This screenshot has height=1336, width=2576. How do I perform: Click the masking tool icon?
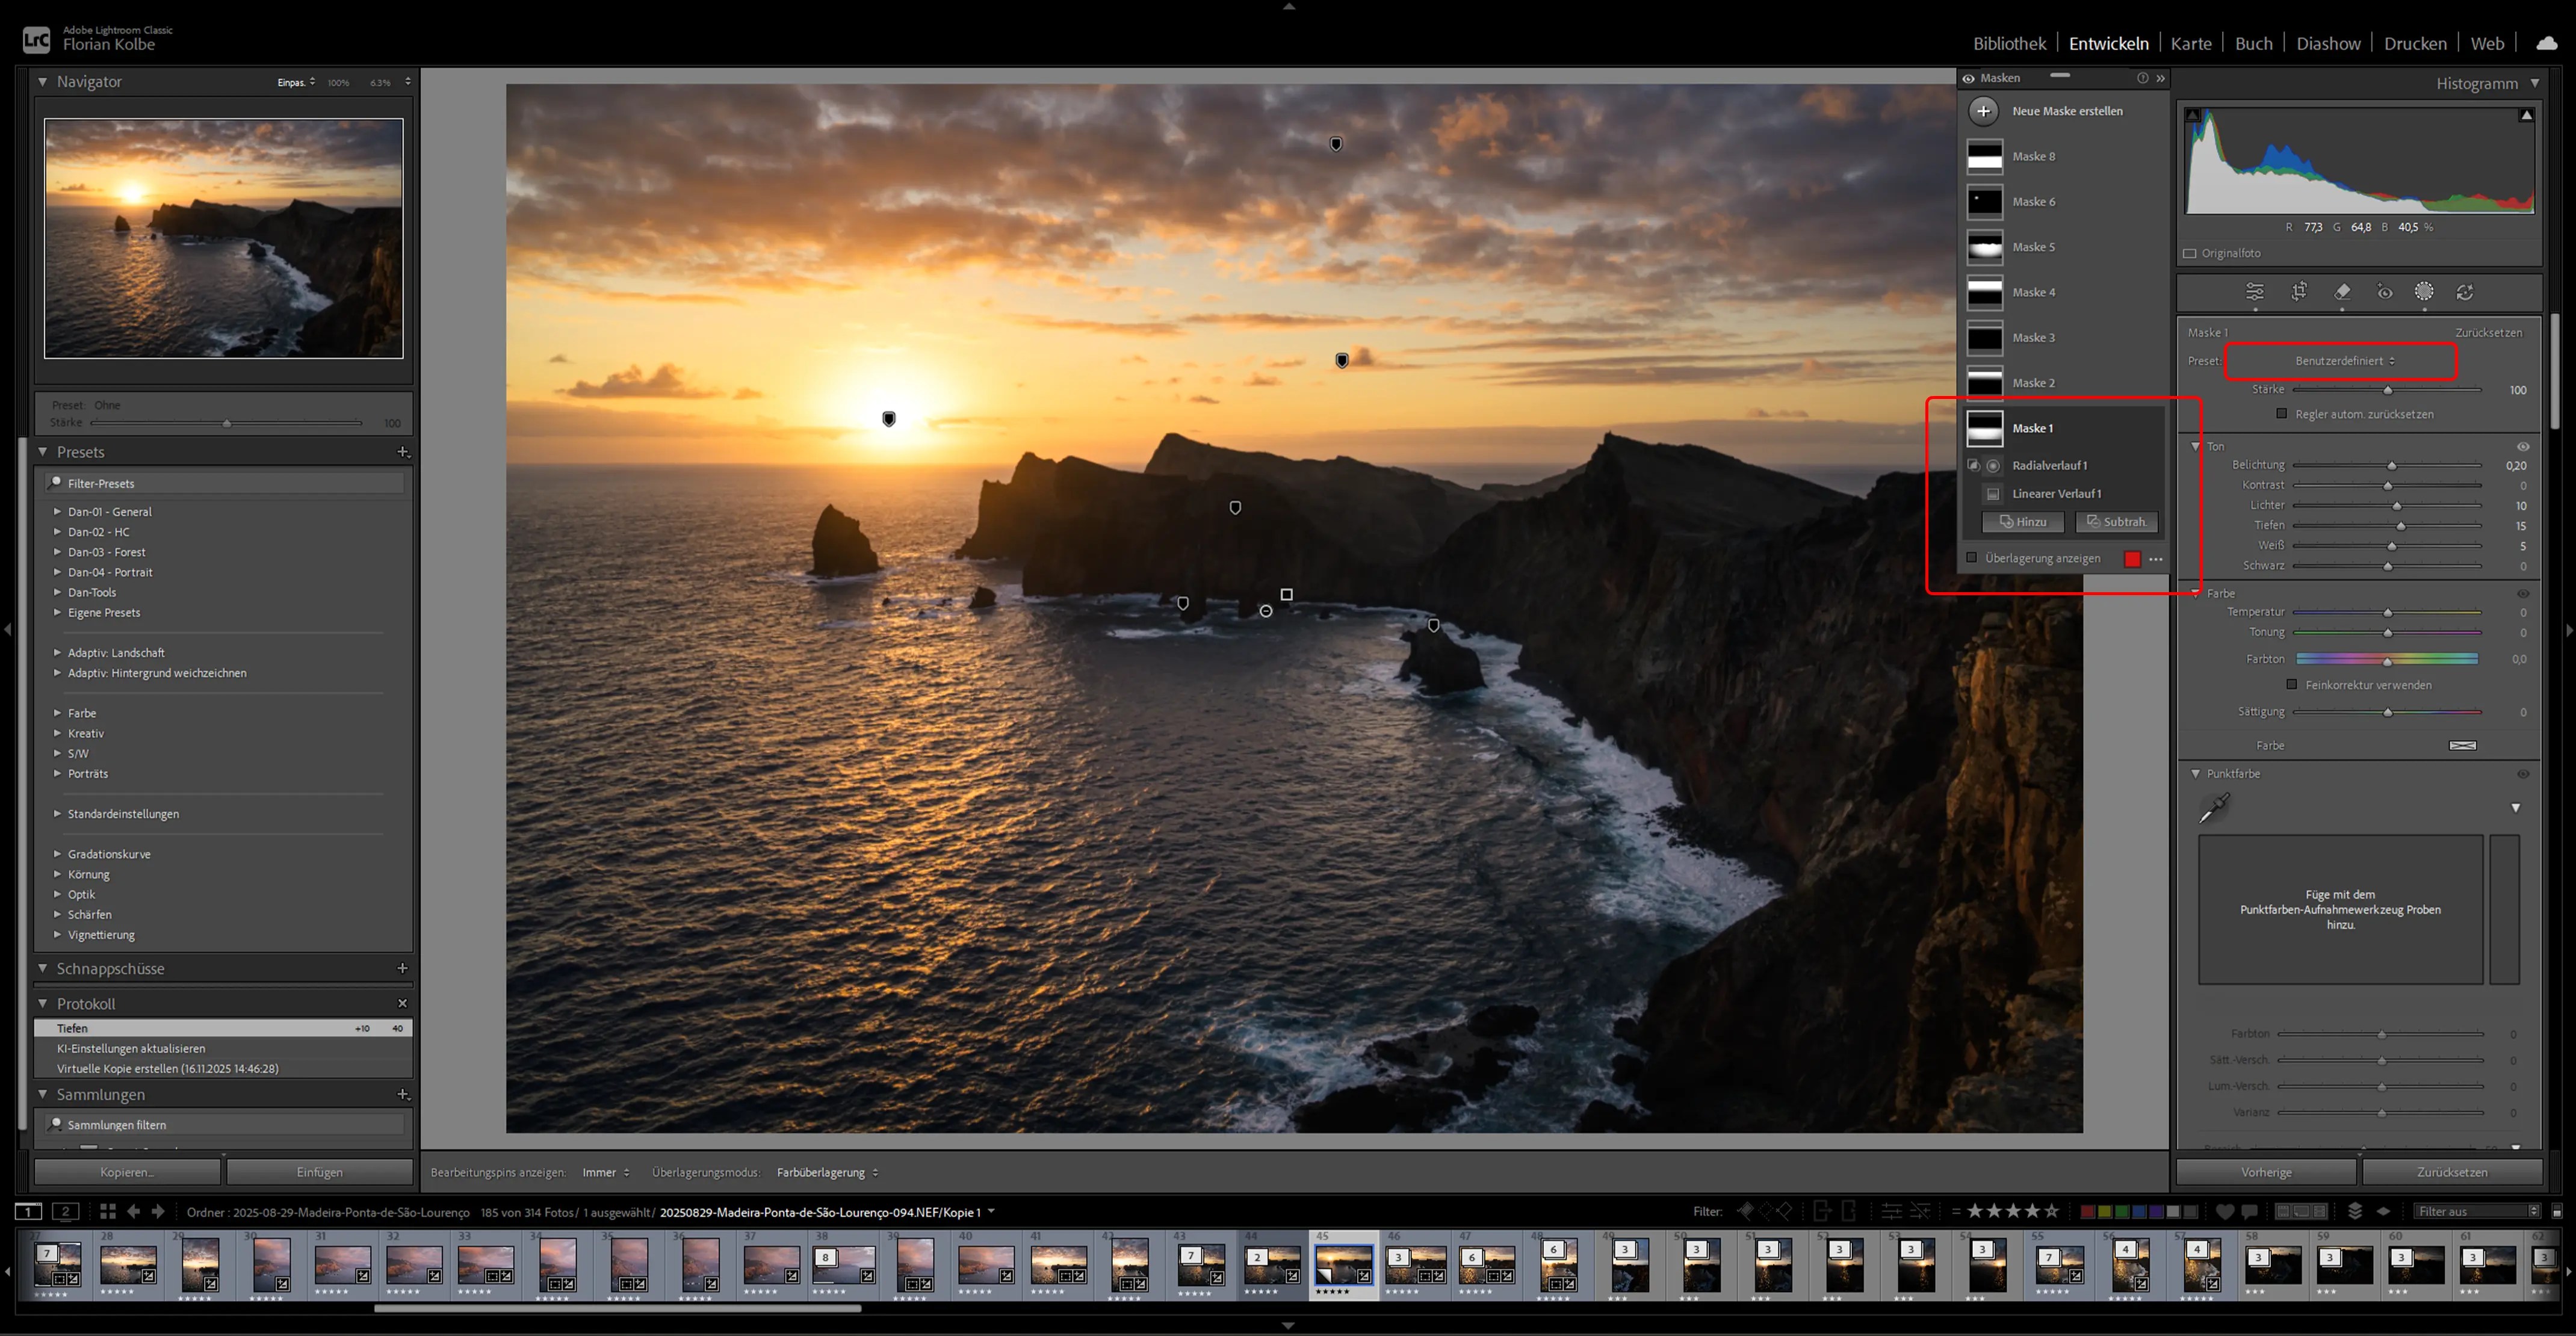tap(2424, 292)
